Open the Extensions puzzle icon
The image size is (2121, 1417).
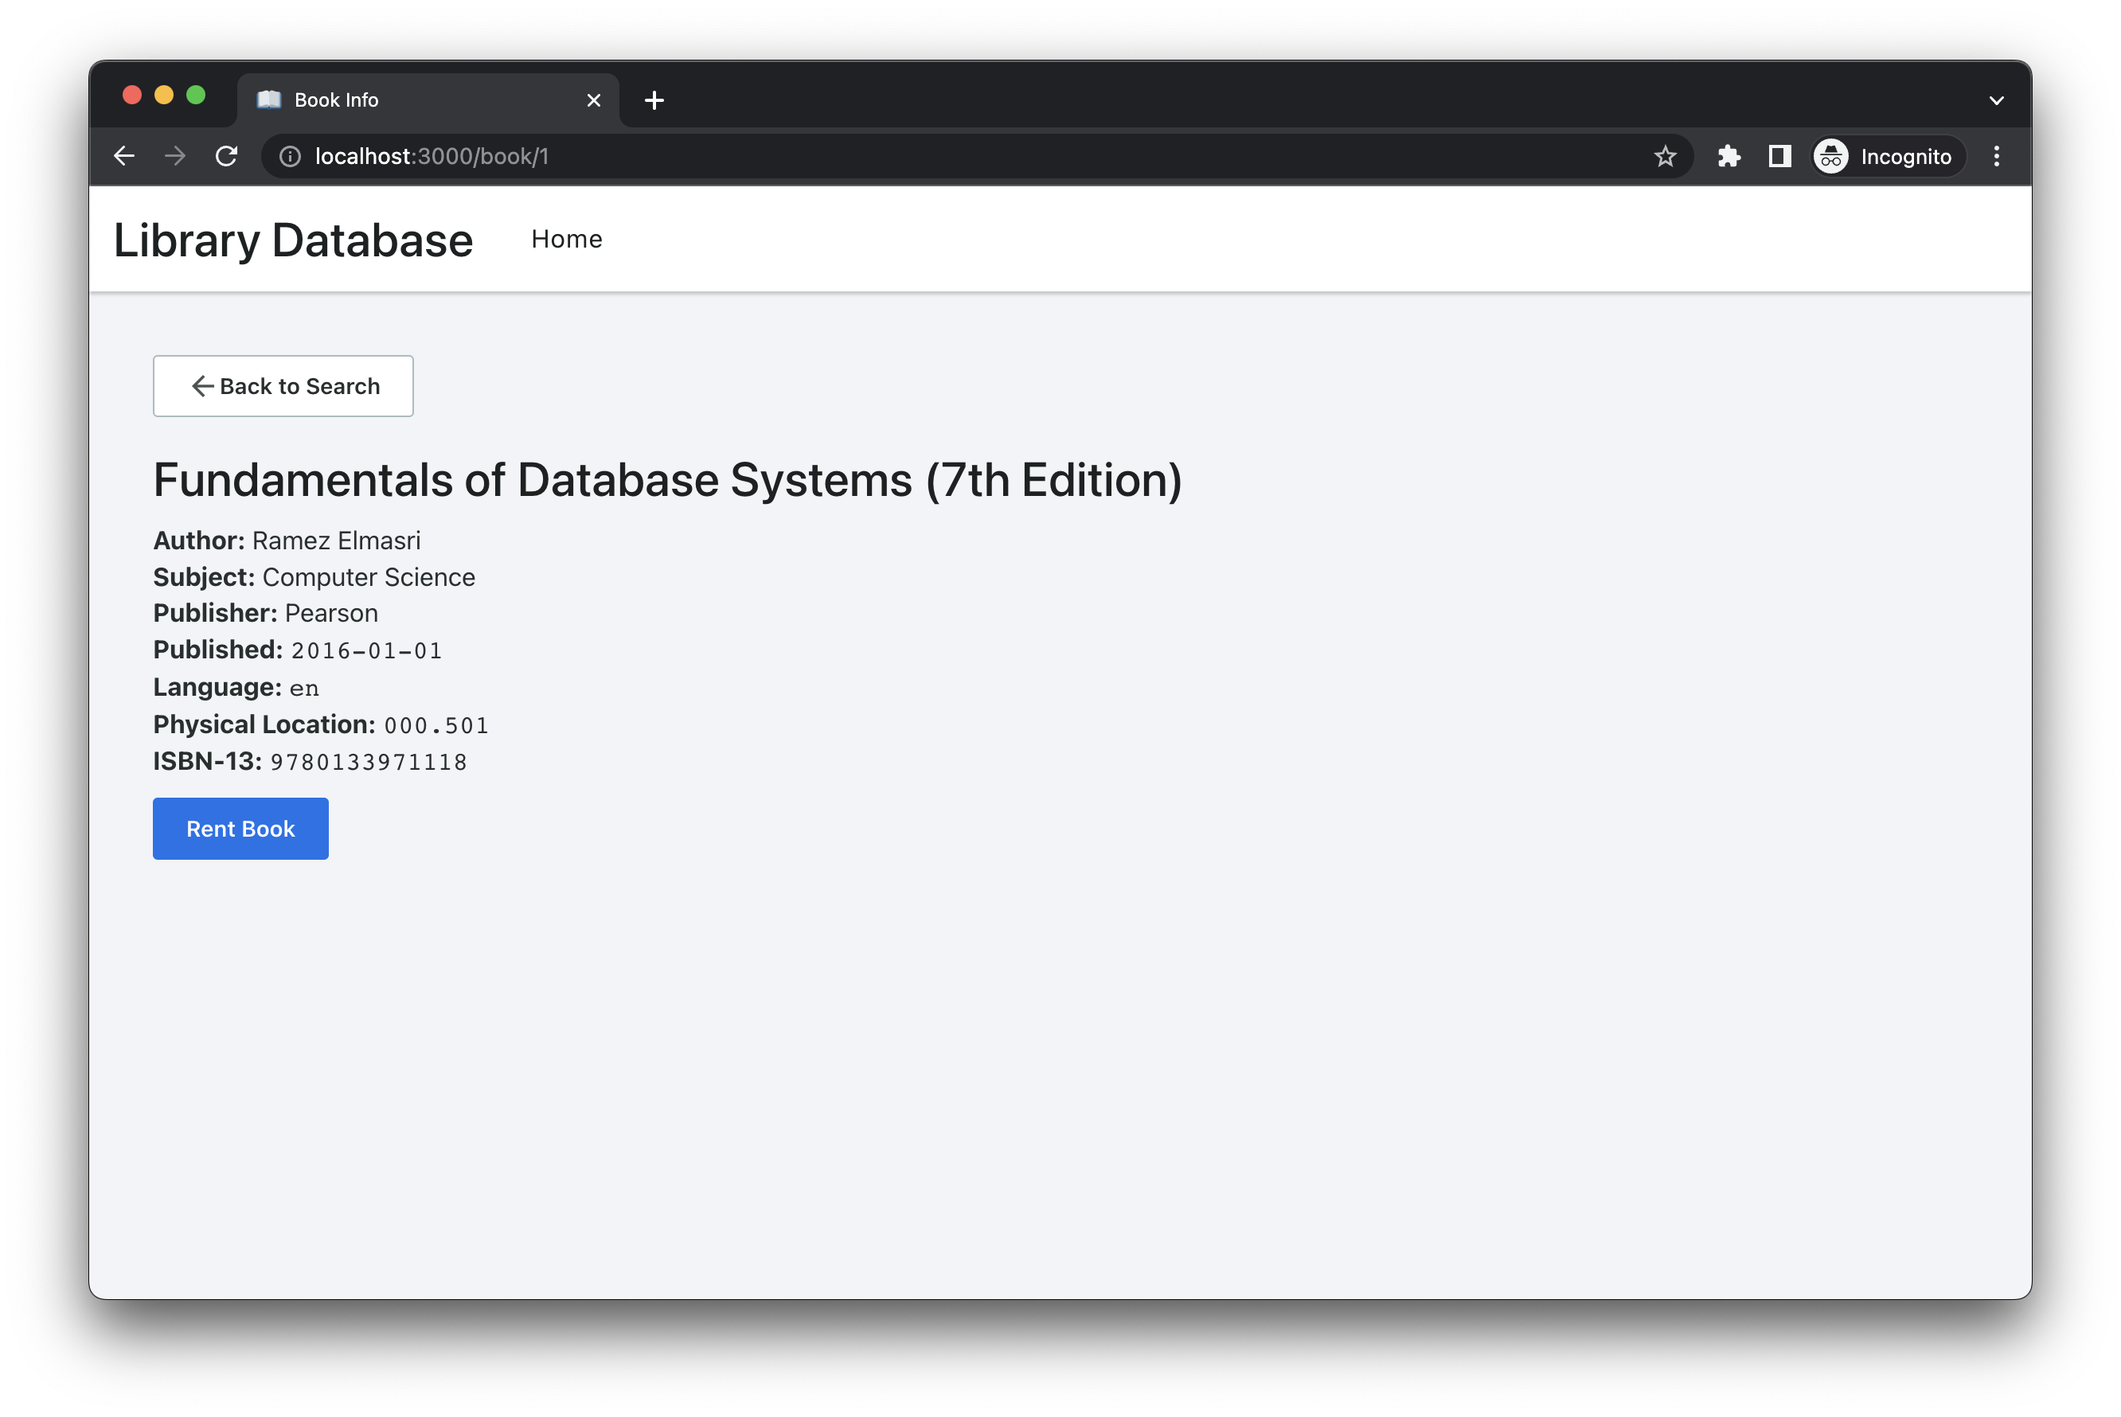pos(1728,156)
